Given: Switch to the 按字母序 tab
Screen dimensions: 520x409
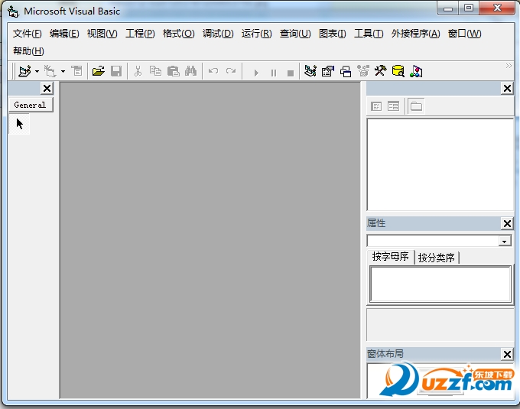Looking at the screenshot, I should pyautogui.click(x=391, y=257).
